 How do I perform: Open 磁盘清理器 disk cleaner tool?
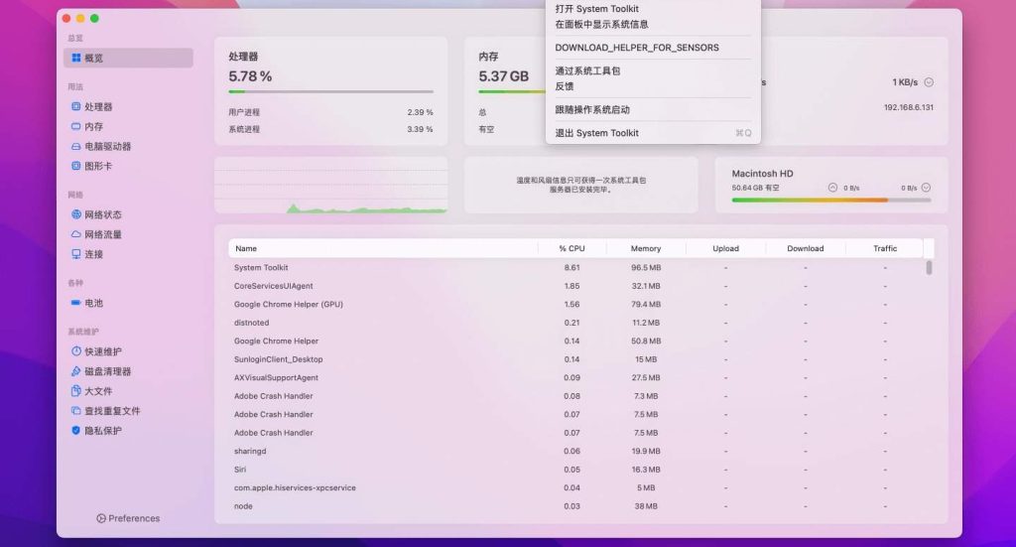pos(76,371)
